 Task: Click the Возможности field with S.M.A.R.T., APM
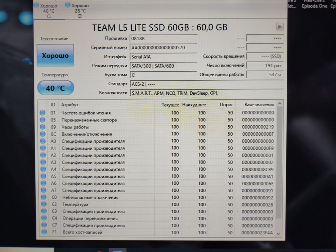207,93
